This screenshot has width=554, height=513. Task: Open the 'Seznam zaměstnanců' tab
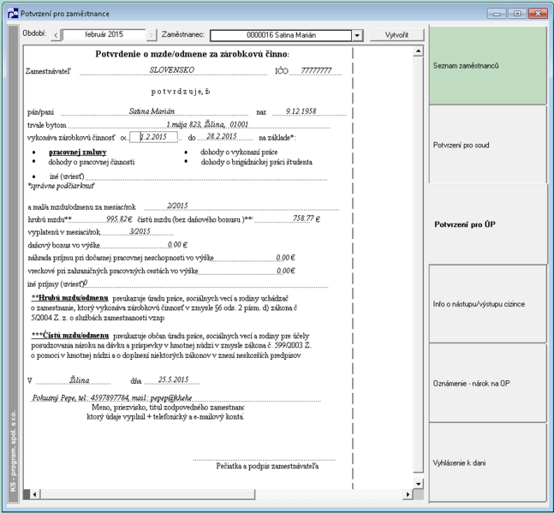click(487, 66)
